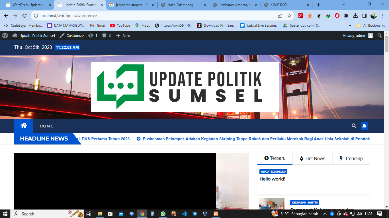Open All Bookmarks folder
Image resolution: width=389 pixels, height=218 pixels.
pos(371,26)
